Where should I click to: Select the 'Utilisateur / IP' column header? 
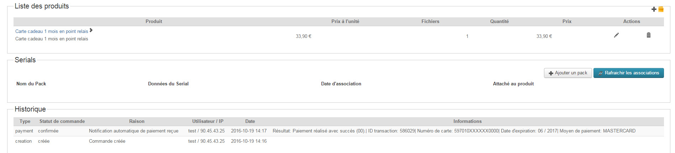[208, 121]
